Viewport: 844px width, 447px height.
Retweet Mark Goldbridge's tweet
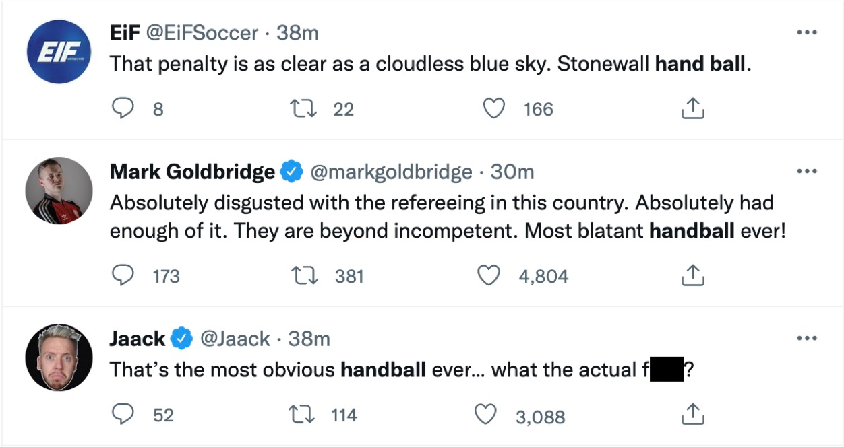point(304,275)
